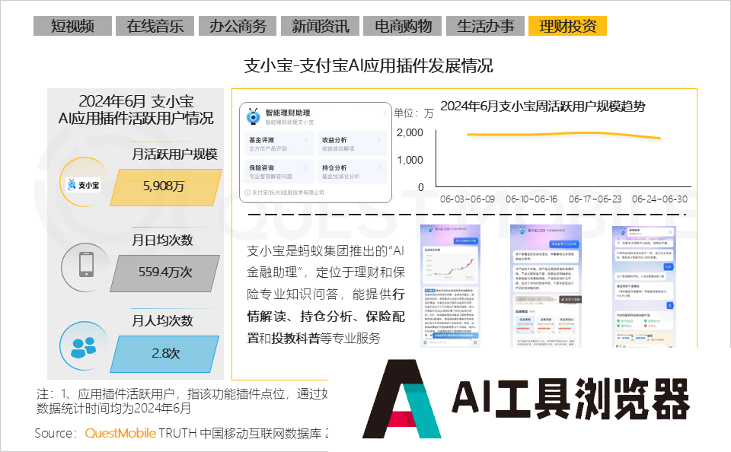Click the 支付宝(杭州)信息技术有限公司 company text
The width and height of the screenshot is (731, 452).
click(x=288, y=193)
